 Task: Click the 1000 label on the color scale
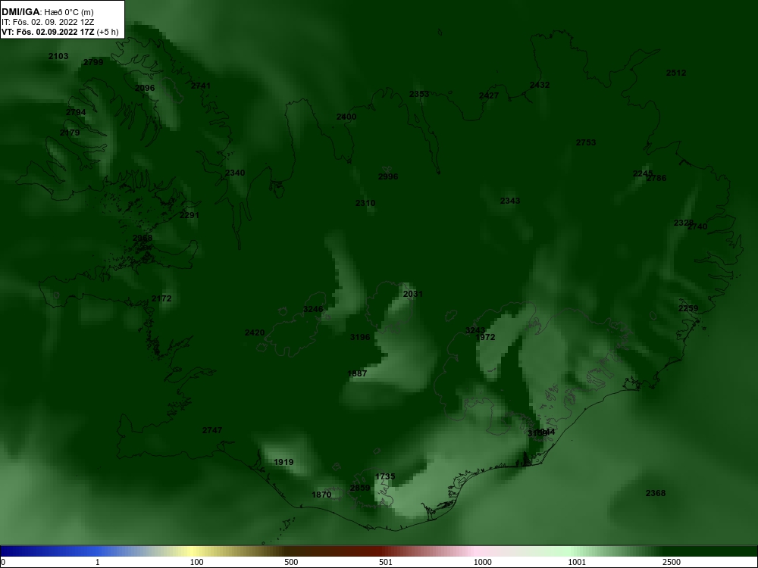click(x=482, y=562)
